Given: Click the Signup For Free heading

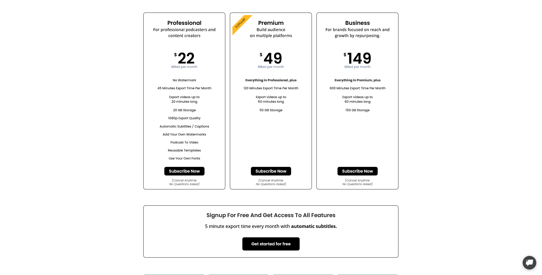Looking at the screenshot, I should coord(271,215).
